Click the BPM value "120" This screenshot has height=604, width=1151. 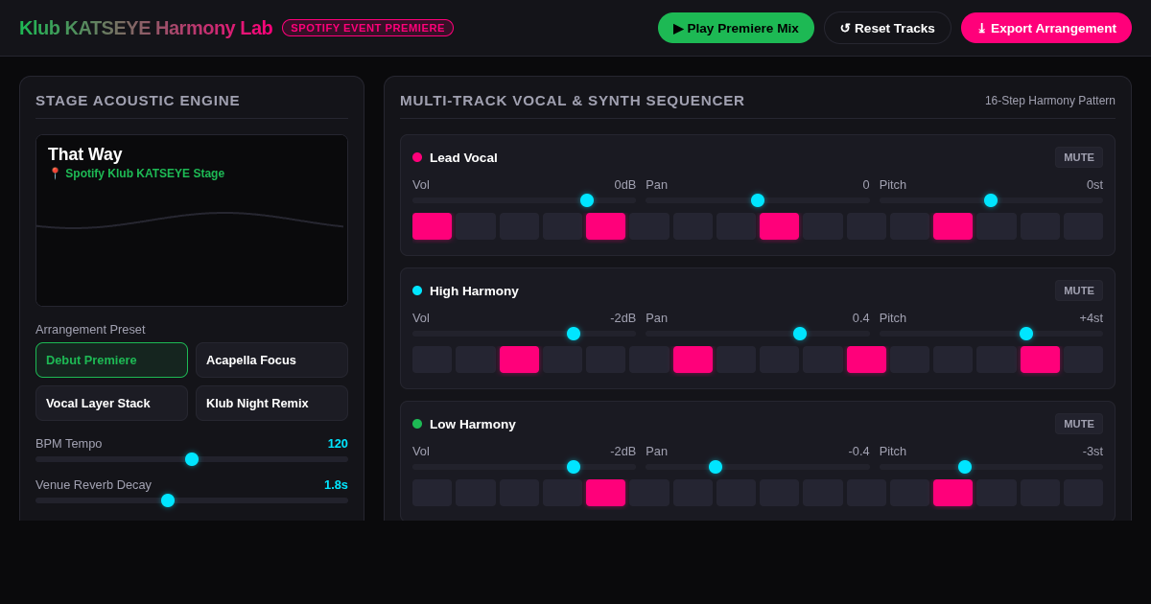[338, 443]
